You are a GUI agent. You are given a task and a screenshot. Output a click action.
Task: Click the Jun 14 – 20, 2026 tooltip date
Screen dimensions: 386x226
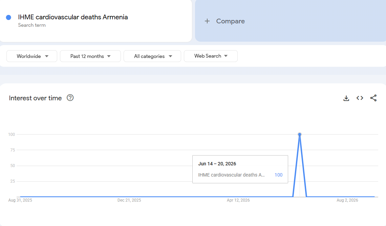coord(217,164)
